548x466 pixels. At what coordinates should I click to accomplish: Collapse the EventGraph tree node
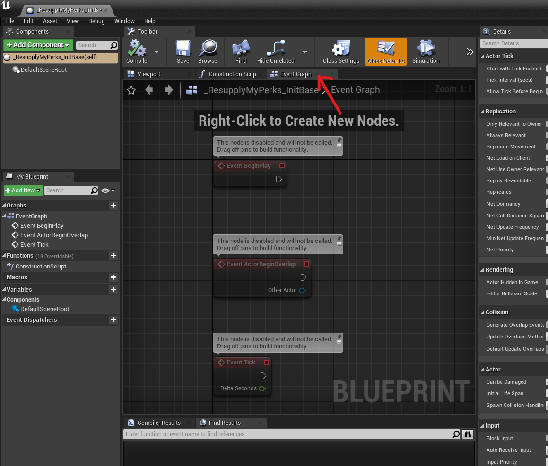(x=4, y=216)
